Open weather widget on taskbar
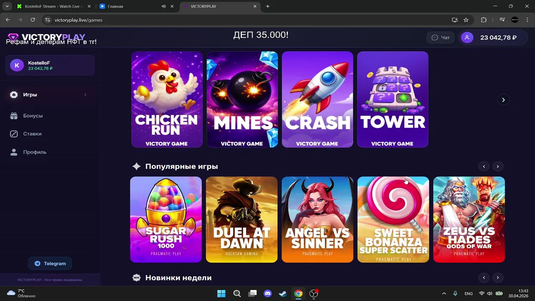535x301 pixels. [x=22, y=293]
